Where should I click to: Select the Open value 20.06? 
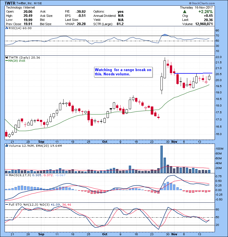[x=28, y=12]
